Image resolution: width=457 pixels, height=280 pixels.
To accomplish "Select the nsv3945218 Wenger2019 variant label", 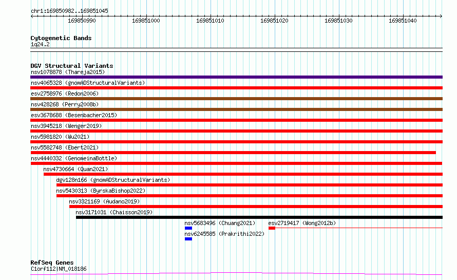I will point(66,126).
